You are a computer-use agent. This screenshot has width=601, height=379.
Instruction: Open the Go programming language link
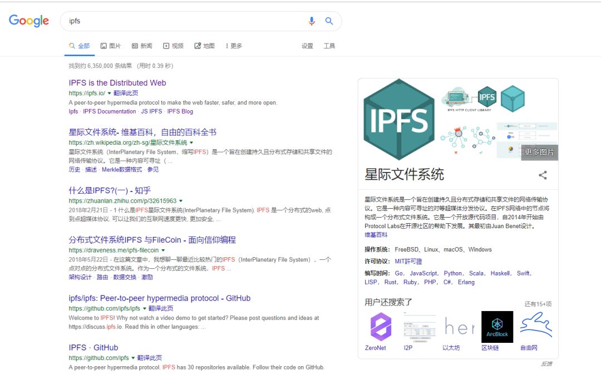[x=399, y=273]
